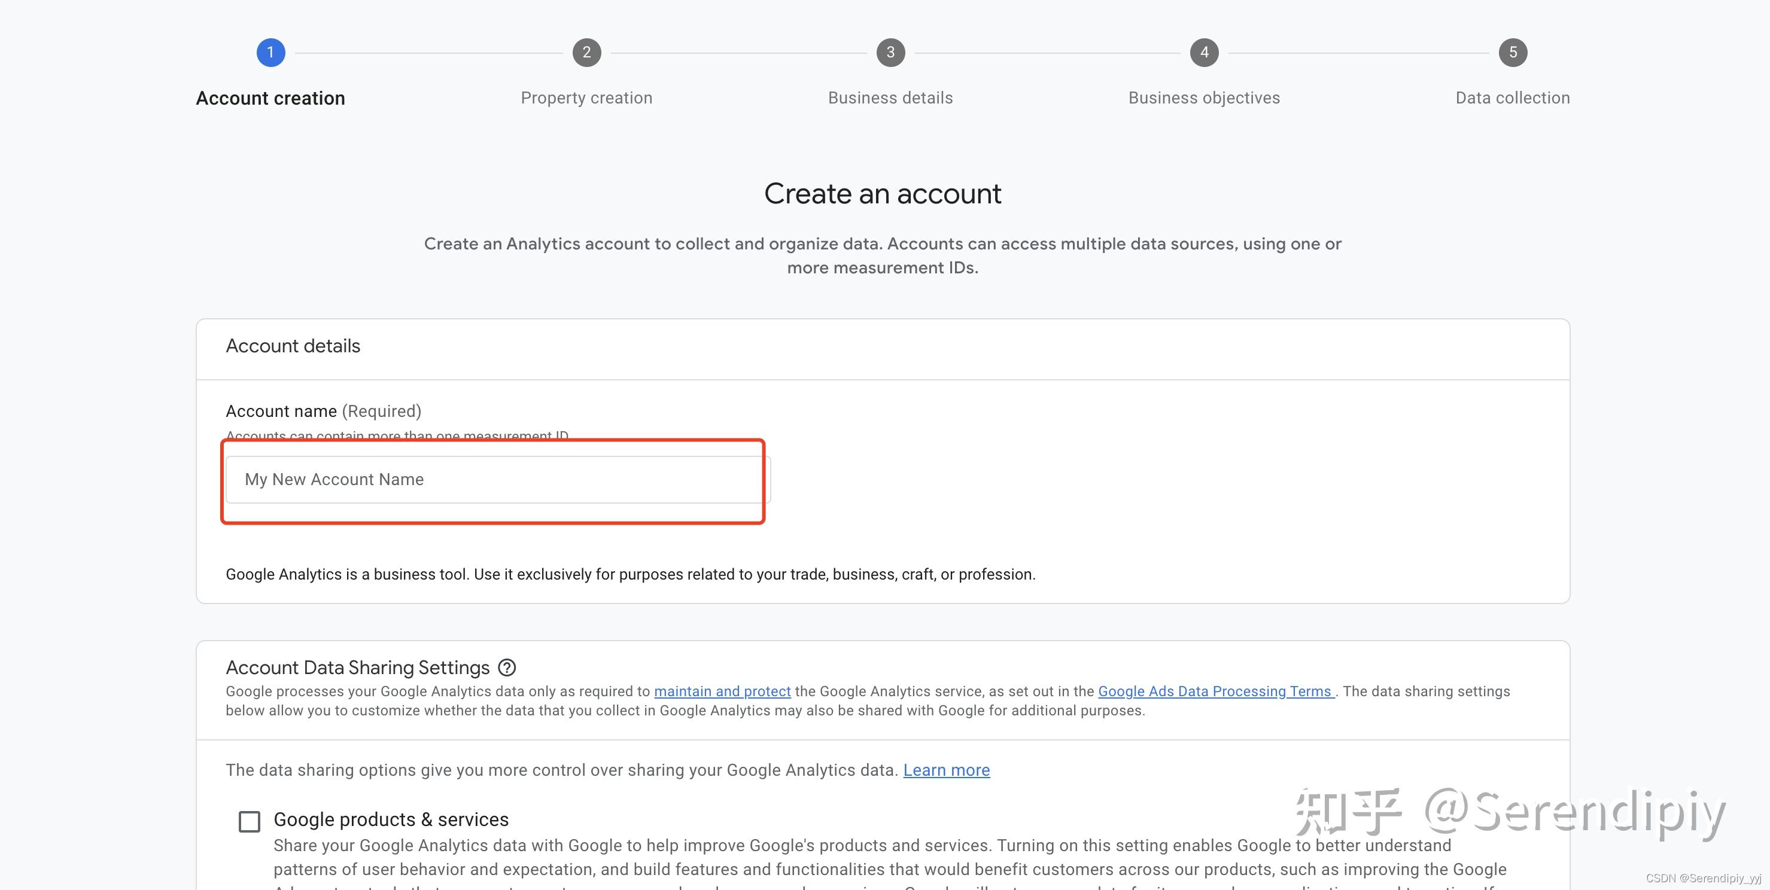
Task: Click the Account Data Sharing Settings heading
Action: [357, 667]
